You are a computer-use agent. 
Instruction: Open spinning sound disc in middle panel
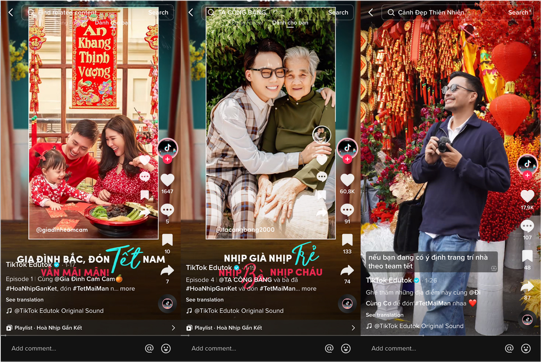pyautogui.click(x=347, y=304)
